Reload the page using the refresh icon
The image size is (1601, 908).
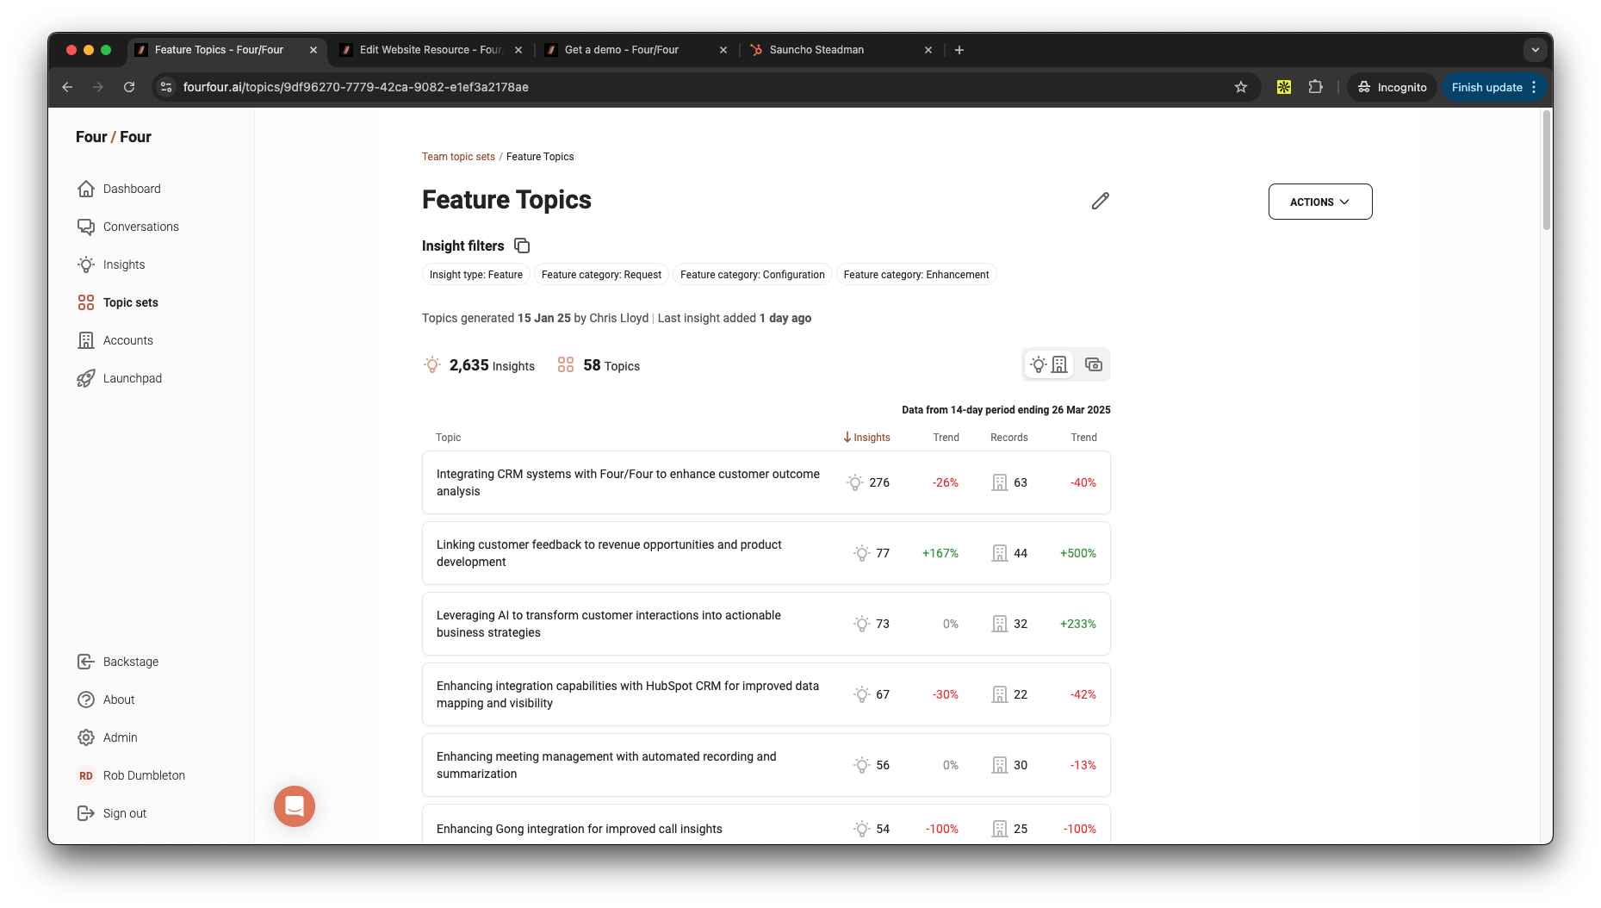point(129,87)
